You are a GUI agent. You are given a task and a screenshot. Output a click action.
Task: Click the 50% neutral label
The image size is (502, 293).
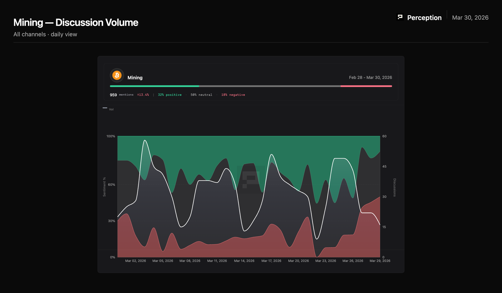tap(201, 95)
